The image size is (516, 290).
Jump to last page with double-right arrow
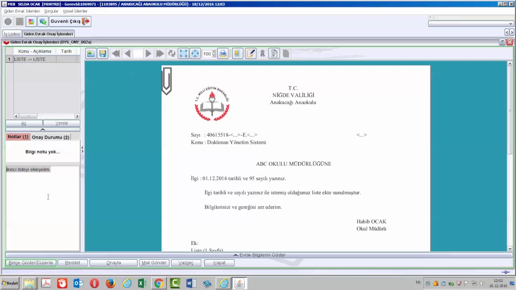[160, 54]
